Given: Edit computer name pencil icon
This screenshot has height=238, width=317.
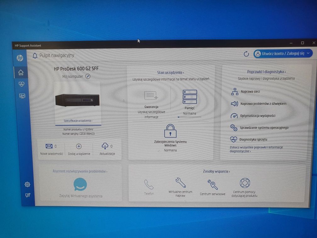Looking at the screenshot, I should click(x=88, y=76).
